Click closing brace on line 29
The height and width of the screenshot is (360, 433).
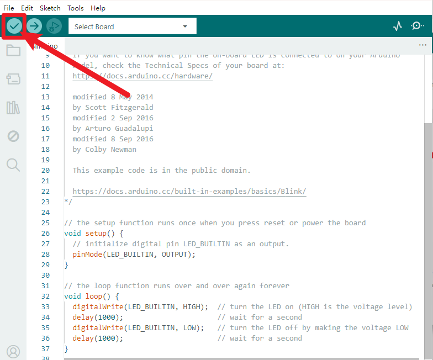(x=66, y=265)
